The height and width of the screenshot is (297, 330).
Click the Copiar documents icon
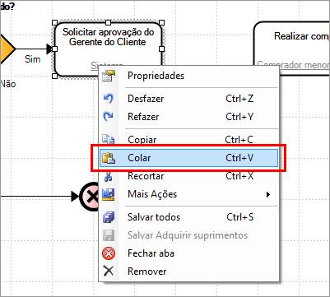[x=109, y=139]
